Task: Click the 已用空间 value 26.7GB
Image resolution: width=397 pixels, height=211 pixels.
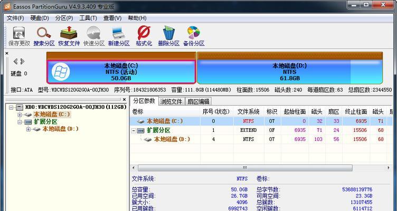Action: coord(239,196)
